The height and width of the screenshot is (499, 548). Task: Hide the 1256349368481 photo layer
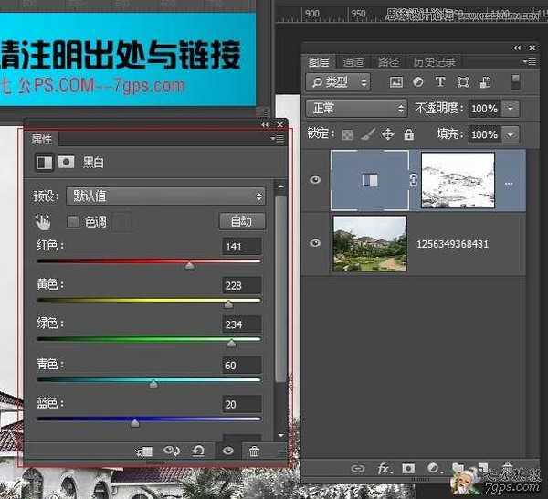coord(316,243)
